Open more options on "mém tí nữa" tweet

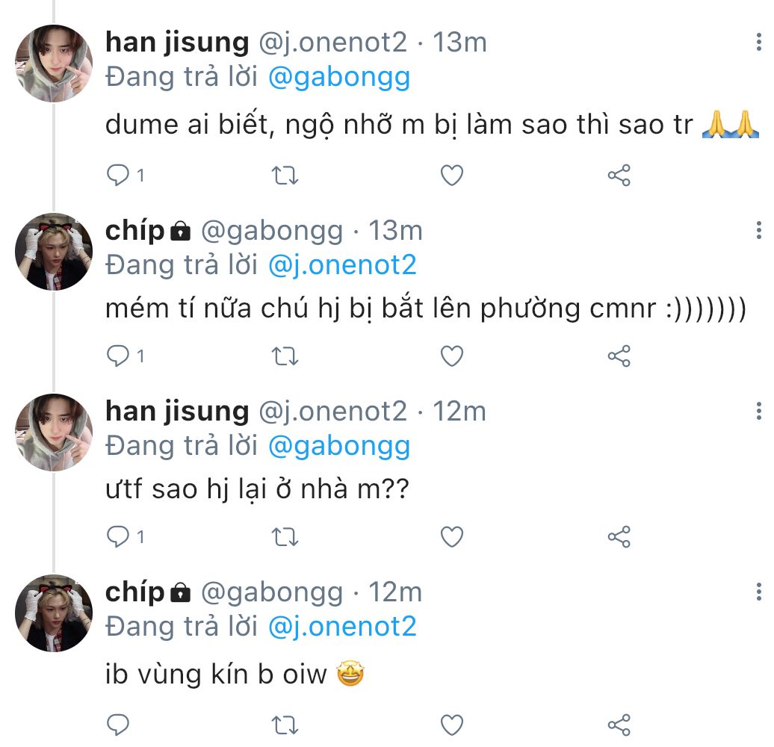759,231
